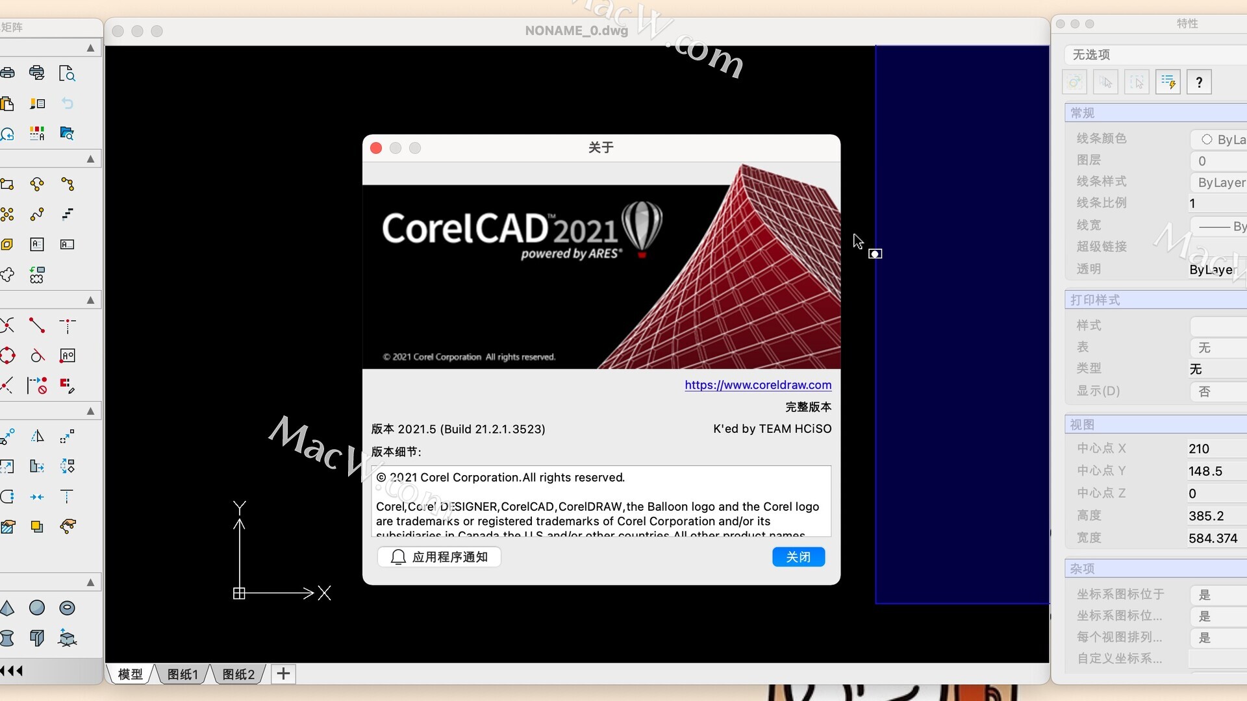Viewport: 1247px width, 701px height.
Task: Open the 线条样式 ByLayer dropdown
Action: 1218,182
